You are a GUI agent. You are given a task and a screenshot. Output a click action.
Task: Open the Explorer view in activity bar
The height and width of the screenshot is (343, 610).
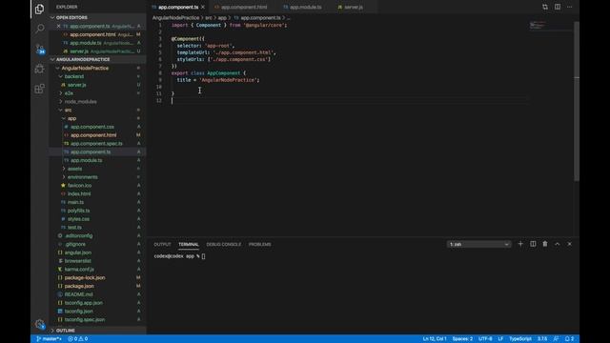pyautogui.click(x=39, y=9)
